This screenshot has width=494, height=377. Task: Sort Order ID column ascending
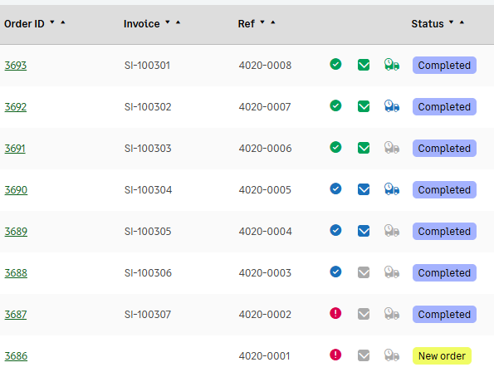click(x=63, y=22)
